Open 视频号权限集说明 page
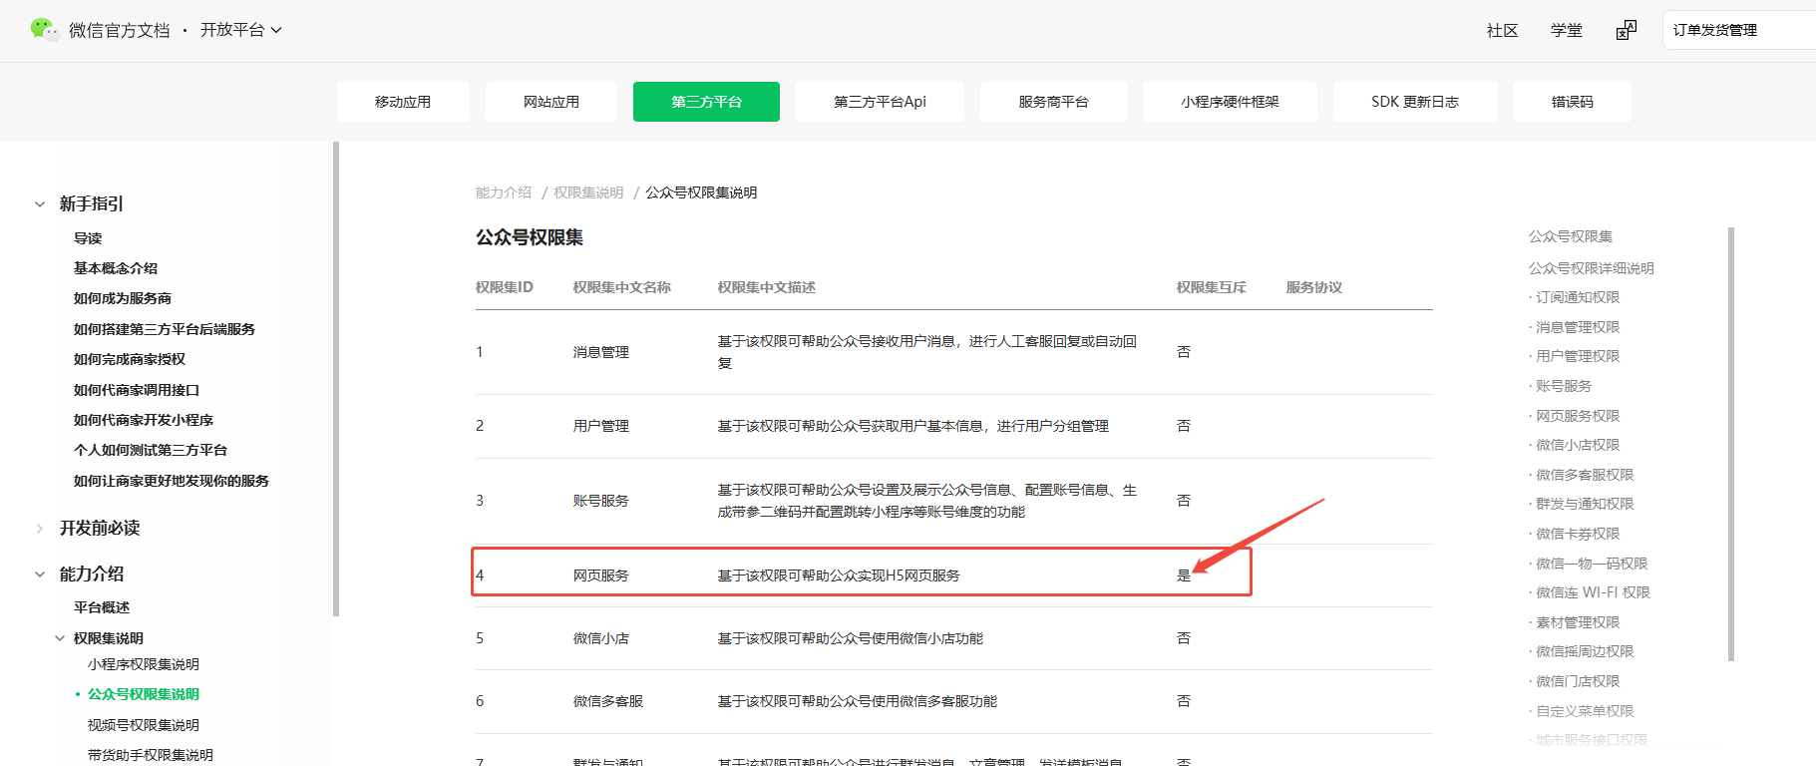Viewport: 1816px width, 766px height. (144, 725)
